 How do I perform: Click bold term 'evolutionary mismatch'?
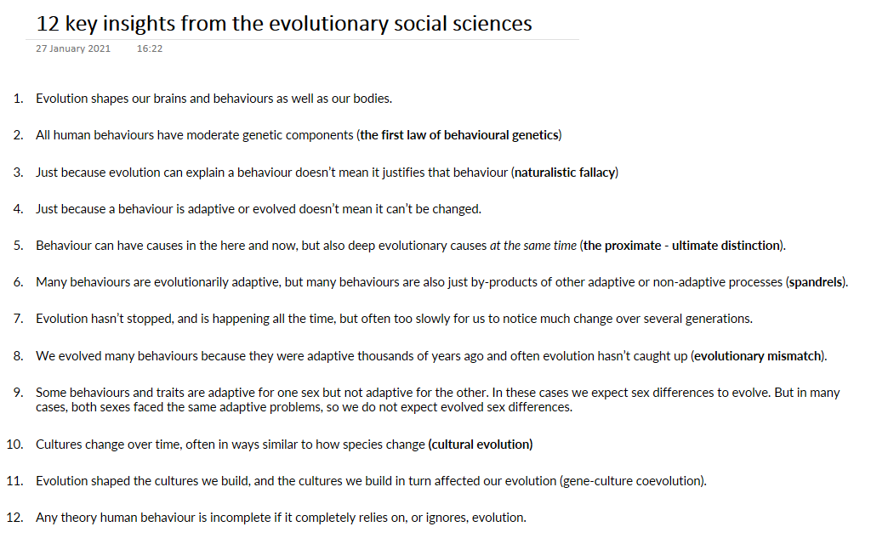click(760, 356)
